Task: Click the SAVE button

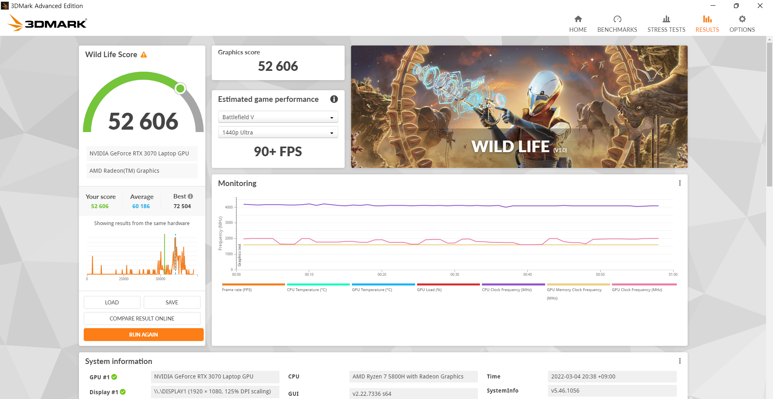Action: [172, 302]
